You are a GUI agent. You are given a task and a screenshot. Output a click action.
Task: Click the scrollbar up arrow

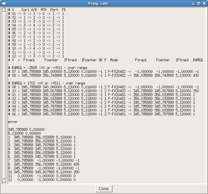pos(4,10)
